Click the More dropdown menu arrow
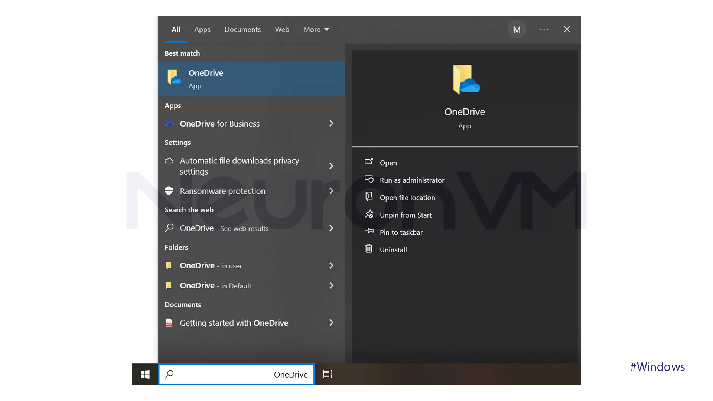Screen dimensions: 713x401 click(x=327, y=29)
